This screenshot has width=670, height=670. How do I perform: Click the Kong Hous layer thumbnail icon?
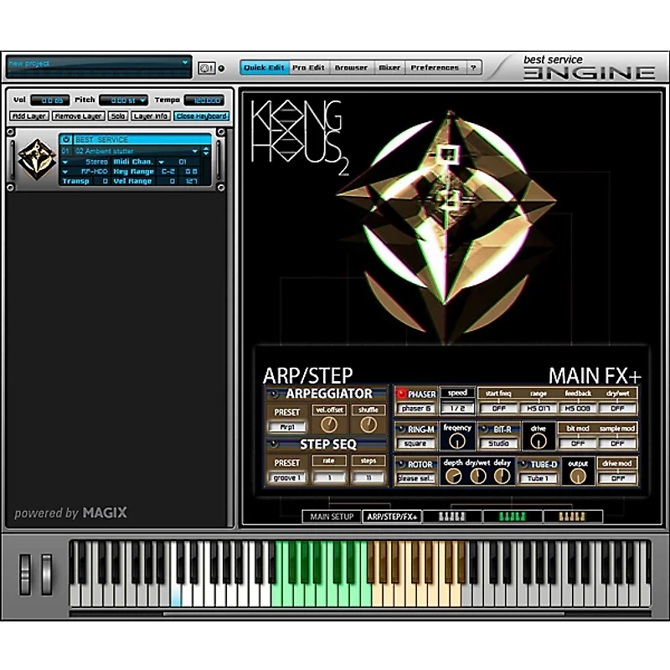click(37, 159)
